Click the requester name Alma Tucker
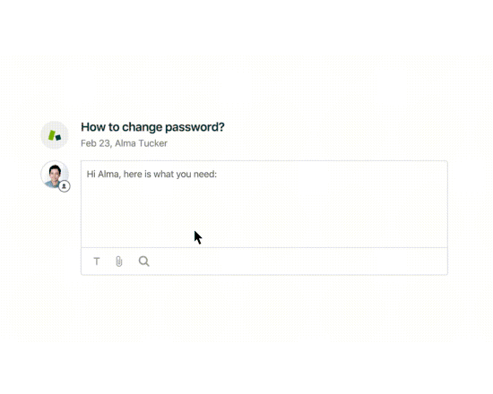The height and width of the screenshot is (394, 493). click(141, 143)
